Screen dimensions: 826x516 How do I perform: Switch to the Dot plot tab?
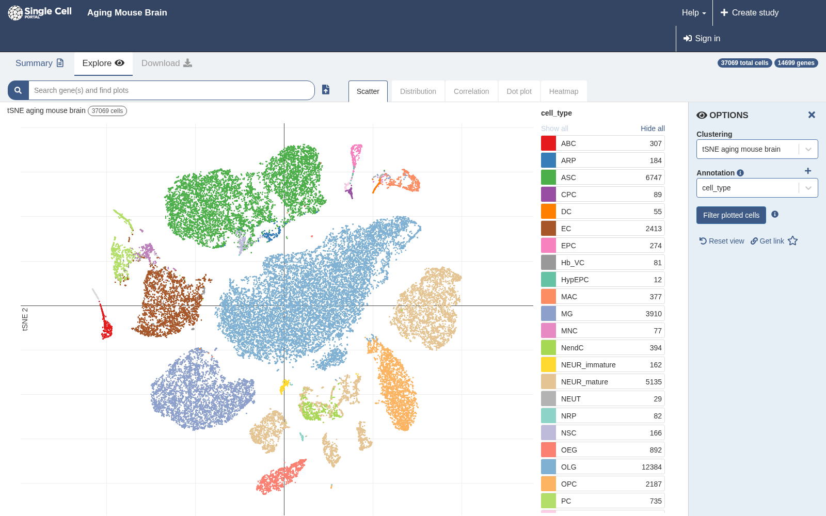tap(519, 91)
